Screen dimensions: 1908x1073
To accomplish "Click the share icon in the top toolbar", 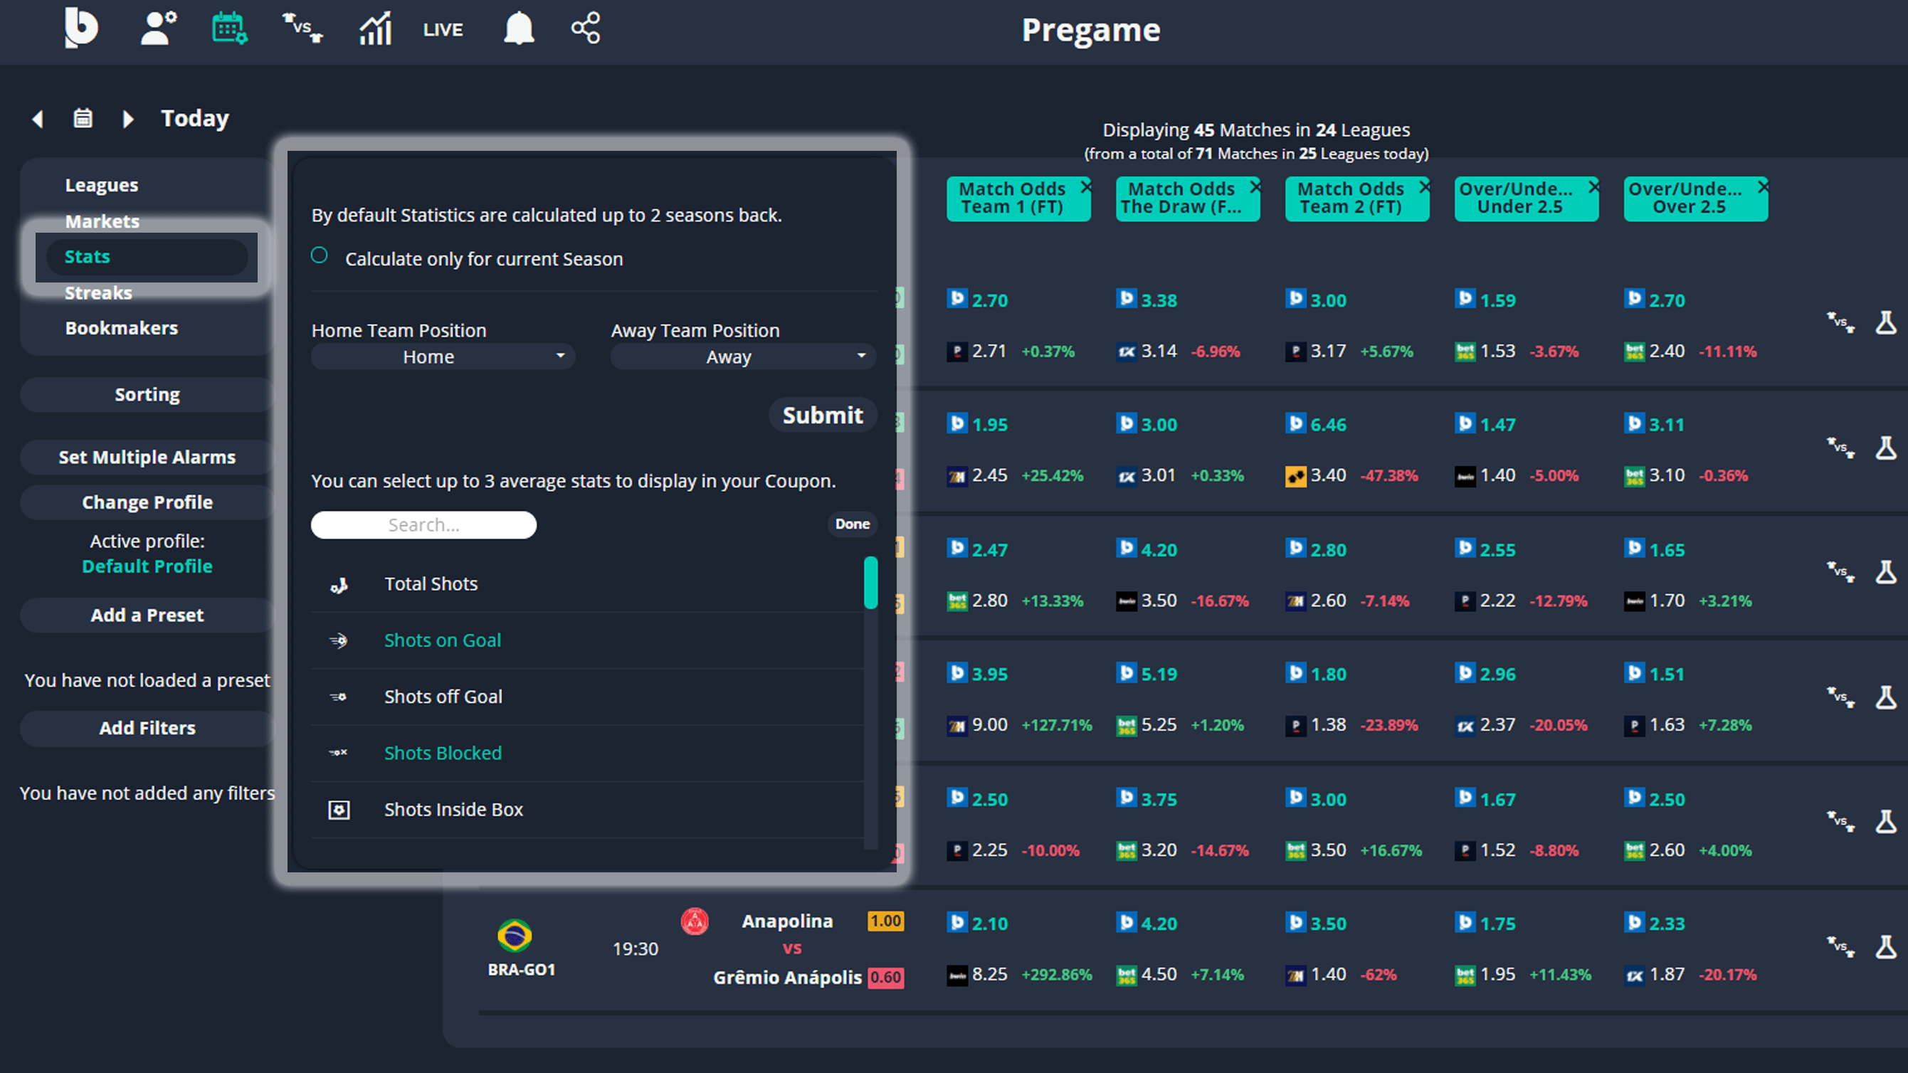I will pos(584,28).
